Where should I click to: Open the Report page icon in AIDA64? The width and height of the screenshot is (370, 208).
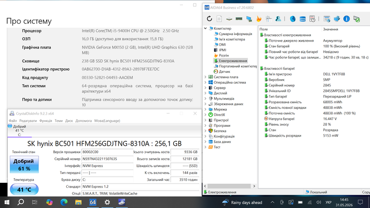point(219,18)
